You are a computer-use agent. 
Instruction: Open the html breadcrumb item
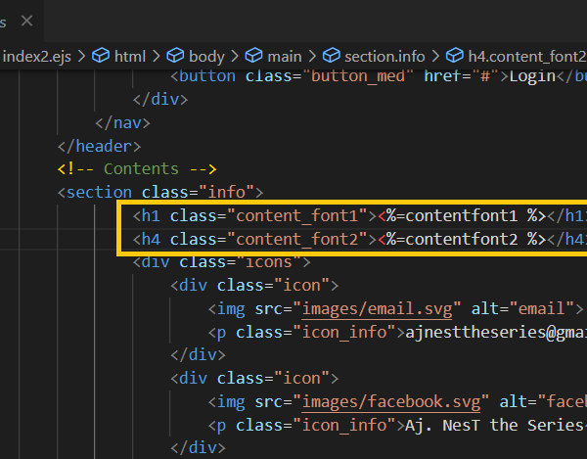tap(129, 57)
